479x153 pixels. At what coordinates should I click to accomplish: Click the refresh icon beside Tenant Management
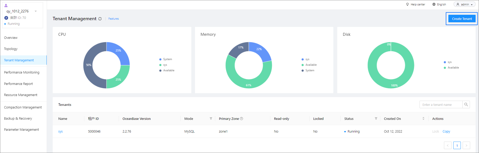coord(100,19)
